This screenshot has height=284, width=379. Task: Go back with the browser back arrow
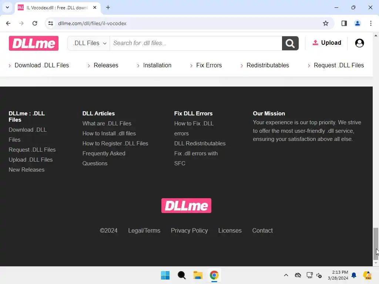point(8,23)
